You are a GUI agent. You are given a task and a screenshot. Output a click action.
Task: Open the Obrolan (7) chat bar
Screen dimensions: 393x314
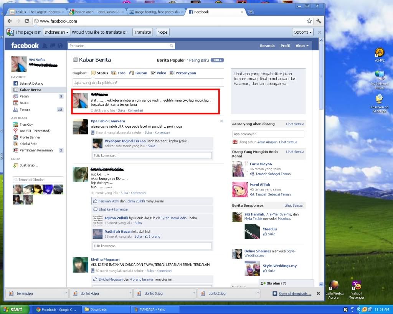tap(286, 283)
